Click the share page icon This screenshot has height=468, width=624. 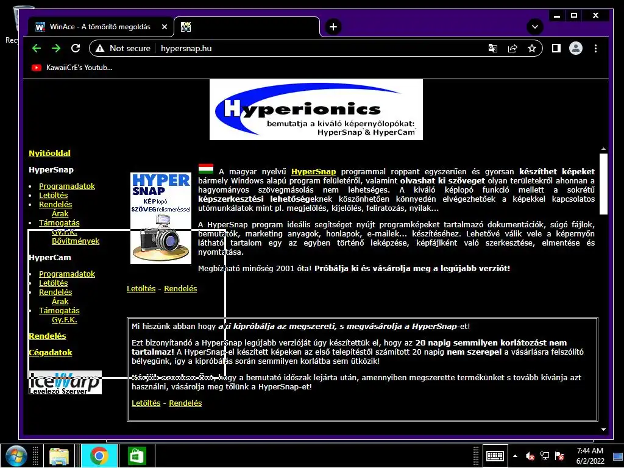click(512, 49)
